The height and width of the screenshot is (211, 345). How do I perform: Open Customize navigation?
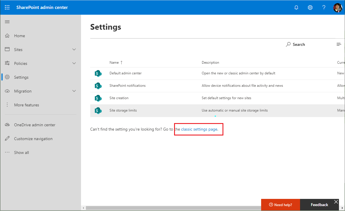pyautogui.click(x=33, y=139)
